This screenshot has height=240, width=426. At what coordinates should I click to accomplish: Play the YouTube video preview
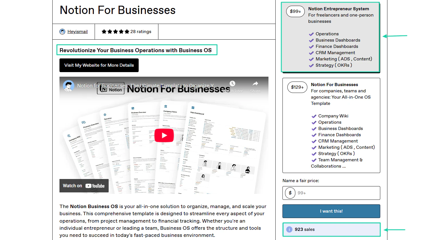pyautogui.click(x=164, y=135)
